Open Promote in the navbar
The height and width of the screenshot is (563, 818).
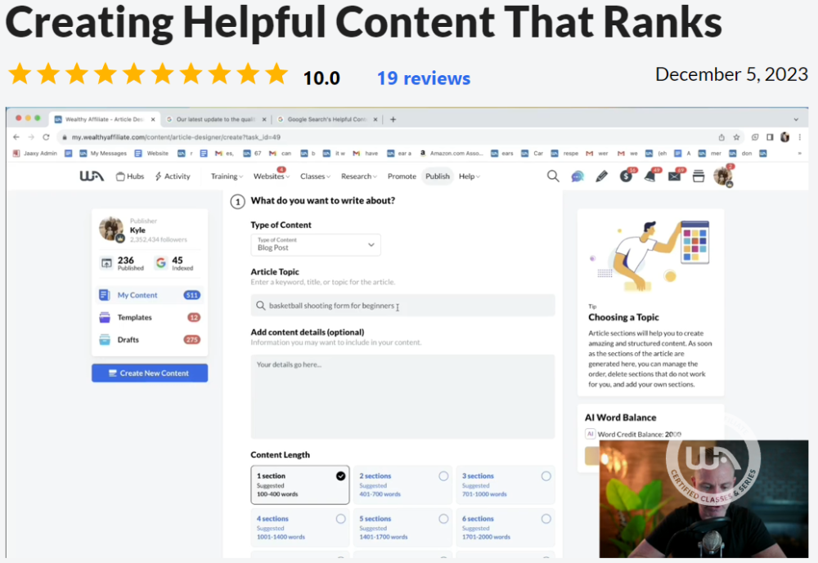pyautogui.click(x=402, y=176)
